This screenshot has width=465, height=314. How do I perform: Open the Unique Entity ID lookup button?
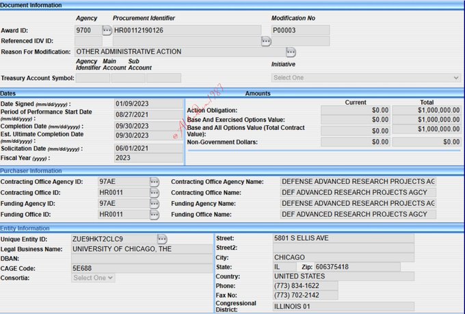coord(162,239)
